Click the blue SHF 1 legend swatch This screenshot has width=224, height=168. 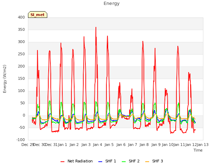tap(100, 162)
